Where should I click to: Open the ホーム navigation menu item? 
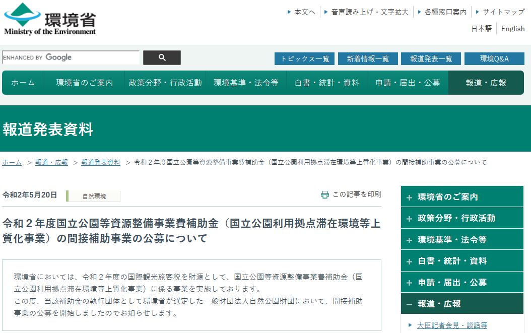point(23,83)
